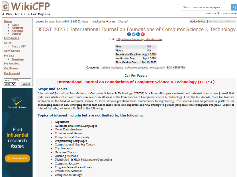
Task: Open BIOCHEMISTRY category link
Action: pyautogui.click(x=176, y=68)
